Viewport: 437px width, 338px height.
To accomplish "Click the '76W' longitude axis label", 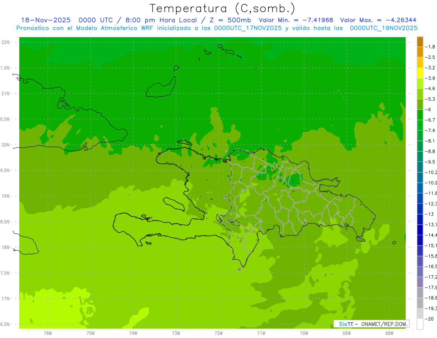I will pyautogui.click(x=48, y=333).
